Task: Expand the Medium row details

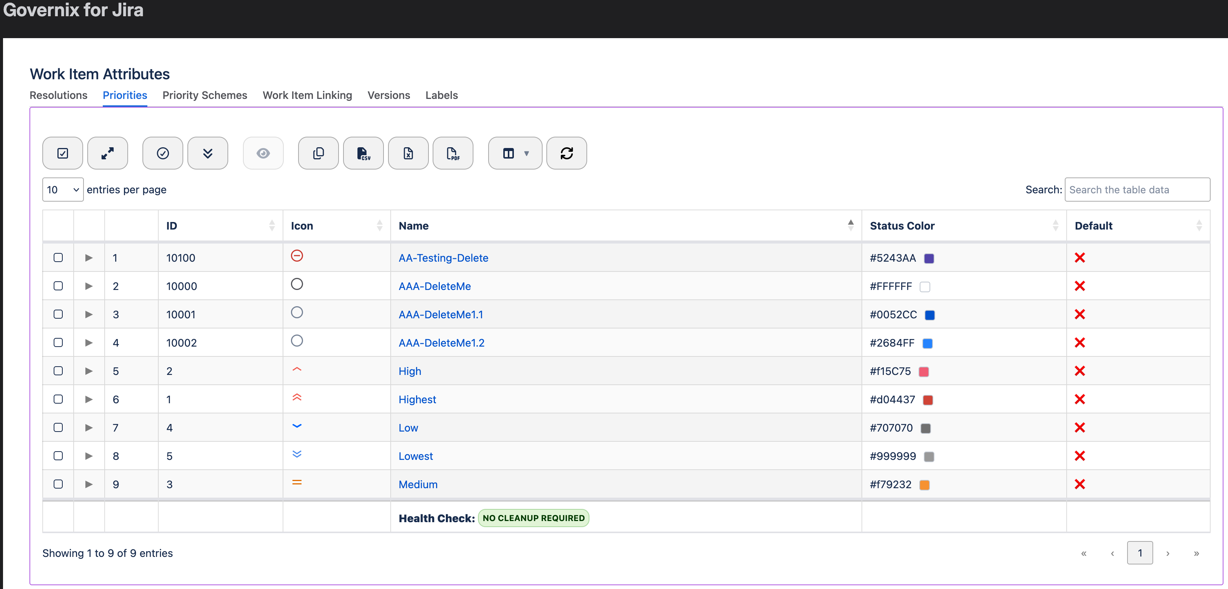Action: pos(89,484)
